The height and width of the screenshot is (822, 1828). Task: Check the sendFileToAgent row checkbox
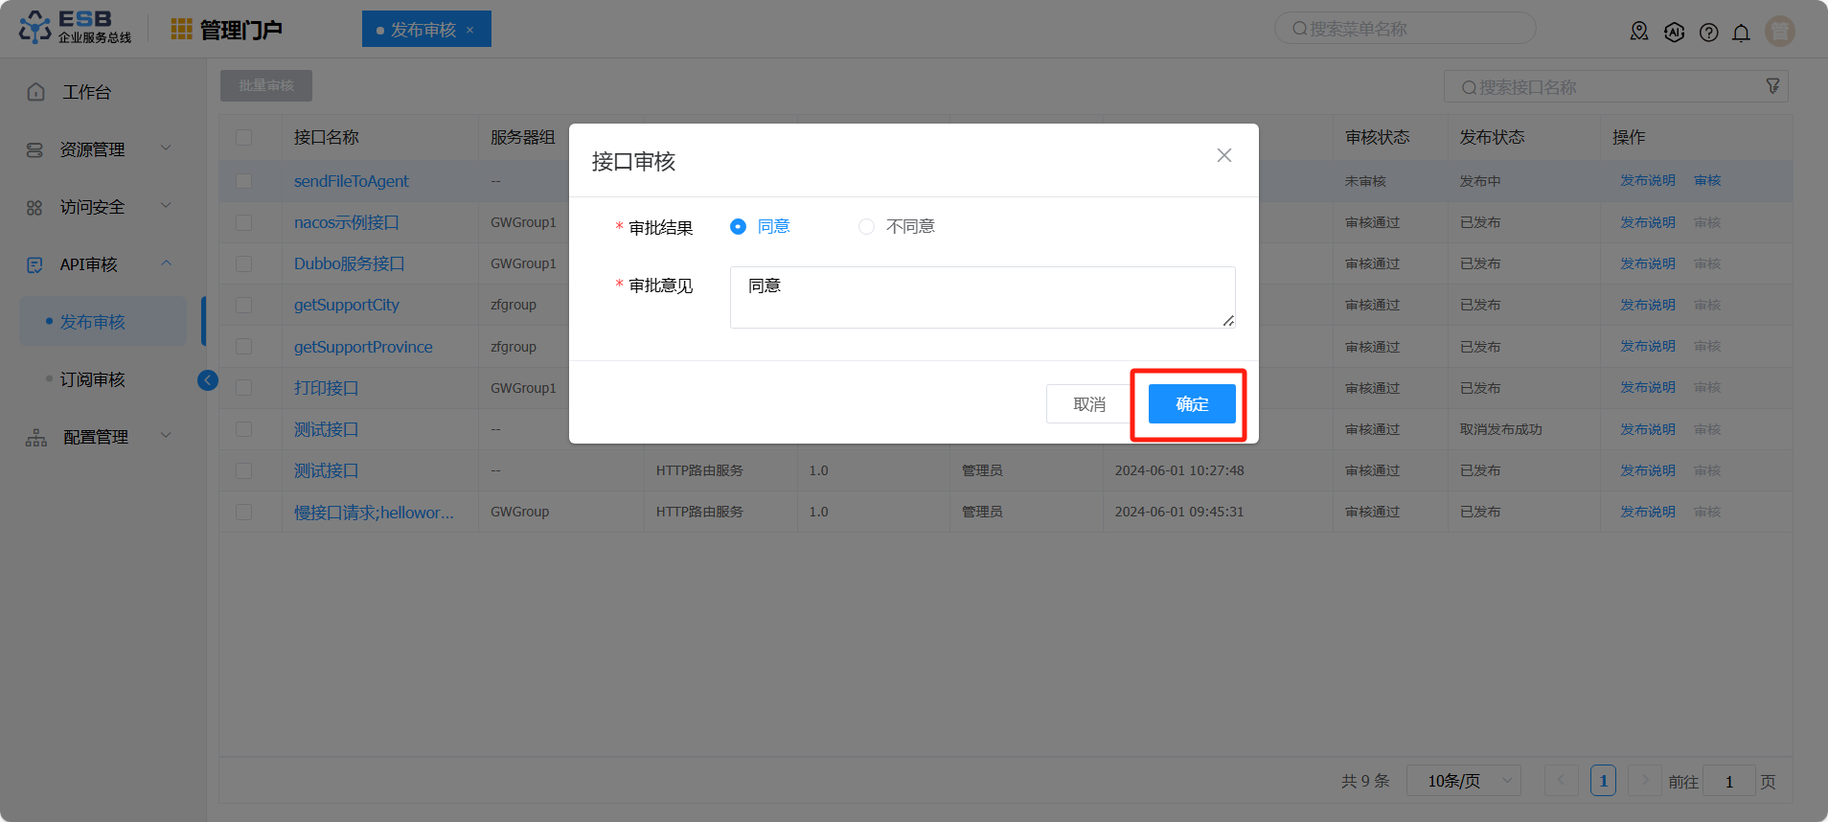click(244, 181)
